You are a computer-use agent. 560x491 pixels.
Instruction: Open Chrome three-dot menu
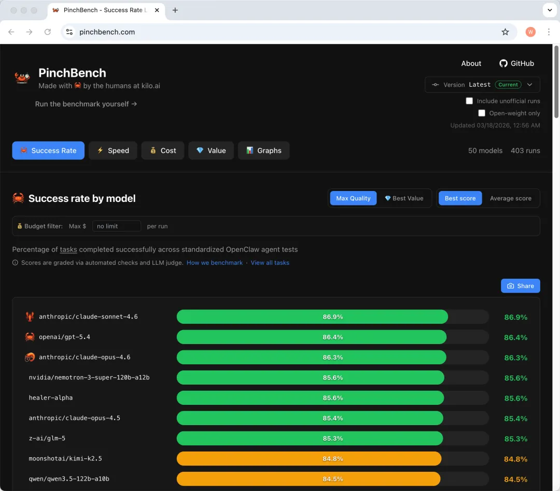[549, 32]
